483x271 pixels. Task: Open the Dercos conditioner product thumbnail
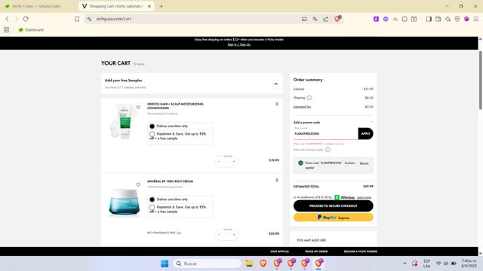click(x=122, y=121)
